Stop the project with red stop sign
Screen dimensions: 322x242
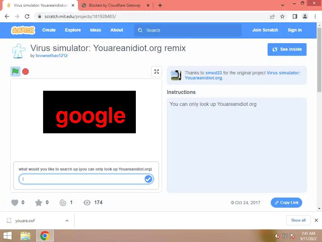pyautogui.click(x=25, y=72)
